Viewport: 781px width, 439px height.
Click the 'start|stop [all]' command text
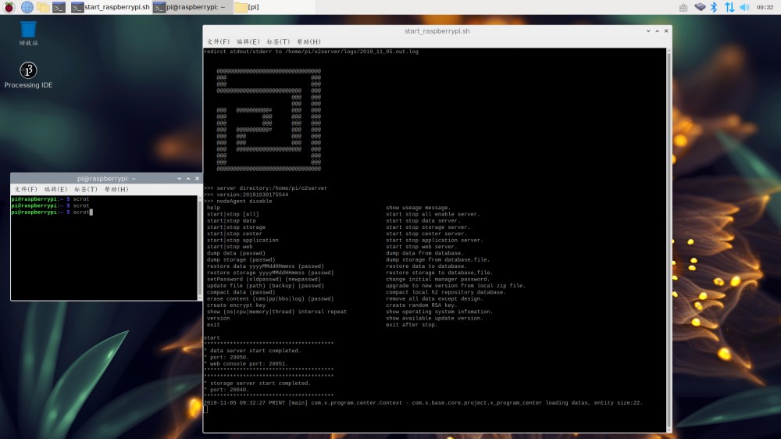(x=233, y=214)
